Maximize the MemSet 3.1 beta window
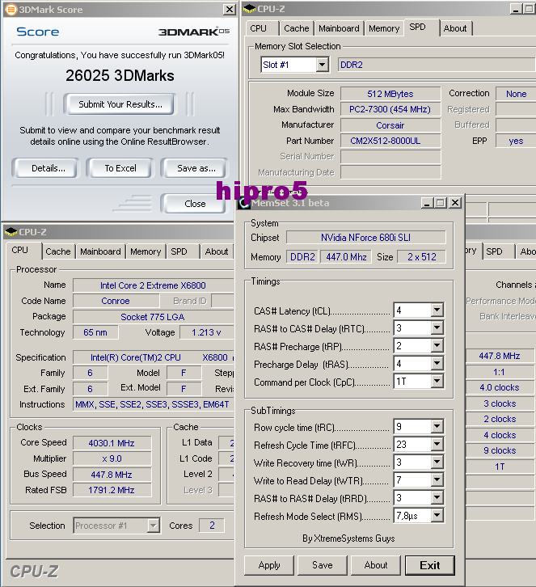 pos(441,203)
